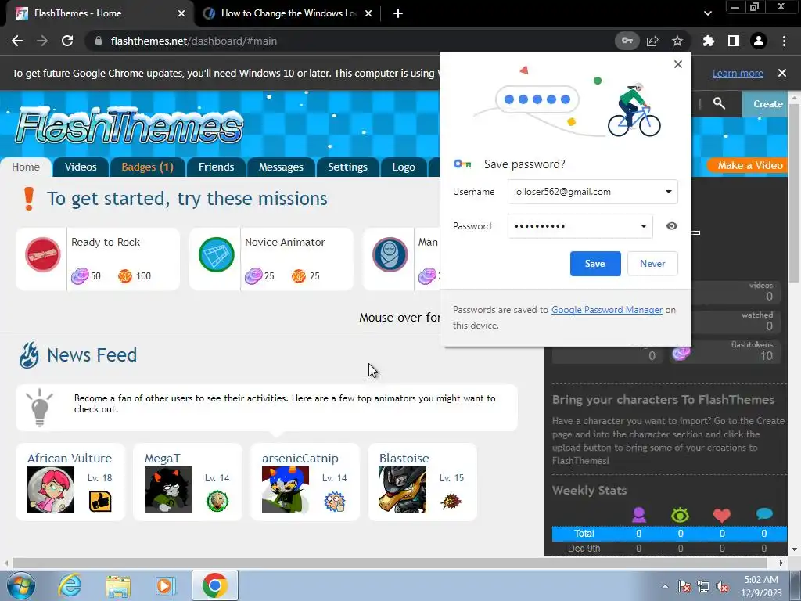Open Blastoise's profile name
The image size is (801, 601).
click(404, 459)
